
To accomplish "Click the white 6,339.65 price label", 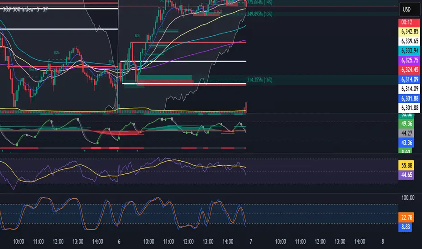I will tap(409, 41).
